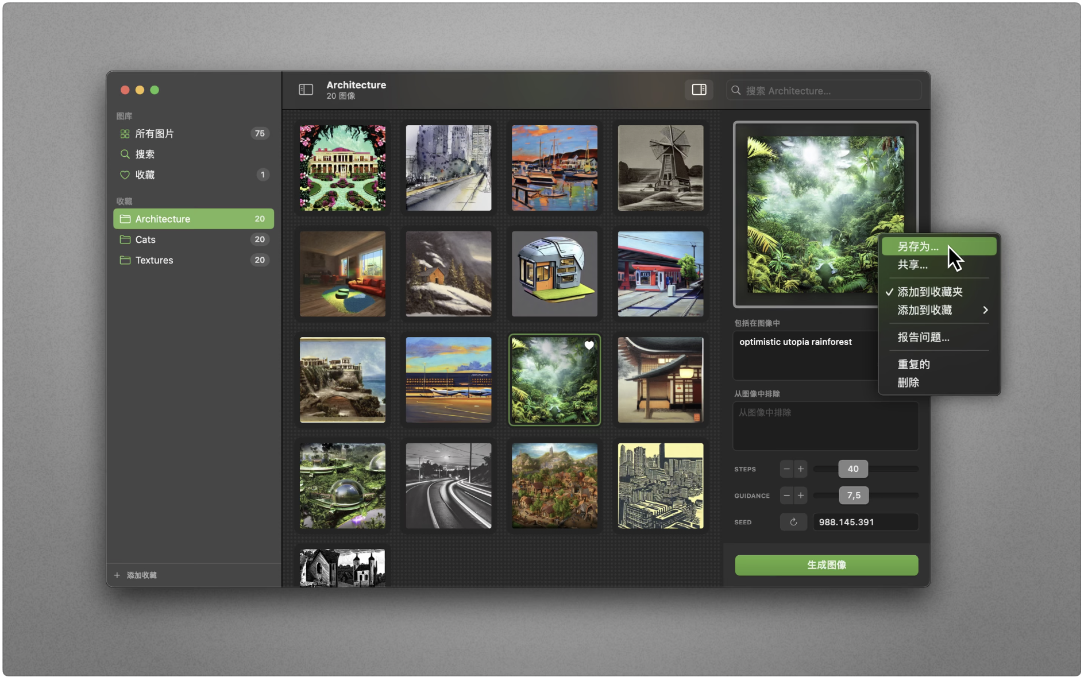Select 报告问题... menu entry
This screenshot has width=1088, height=681.
[x=923, y=337]
